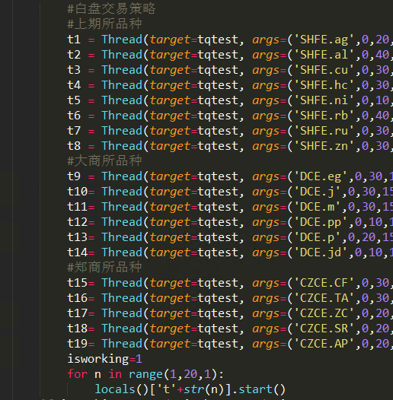Click the #大商所品种 comment line
This screenshot has height=400, width=393.
104,161
